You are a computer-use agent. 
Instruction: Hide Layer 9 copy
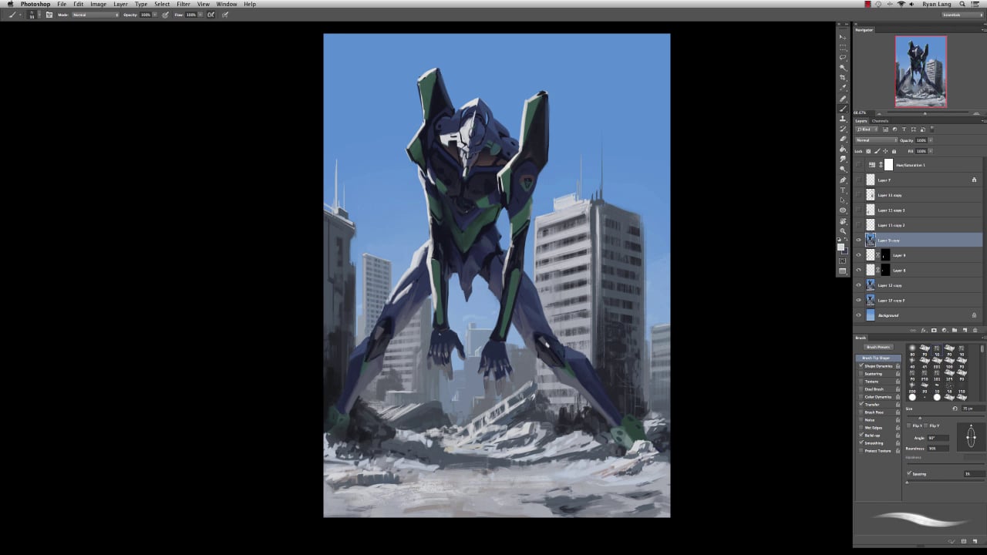(x=858, y=240)
